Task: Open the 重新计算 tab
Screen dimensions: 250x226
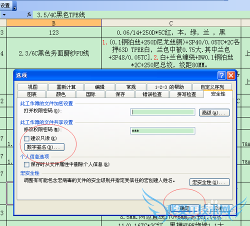Action: coord(66,87)
